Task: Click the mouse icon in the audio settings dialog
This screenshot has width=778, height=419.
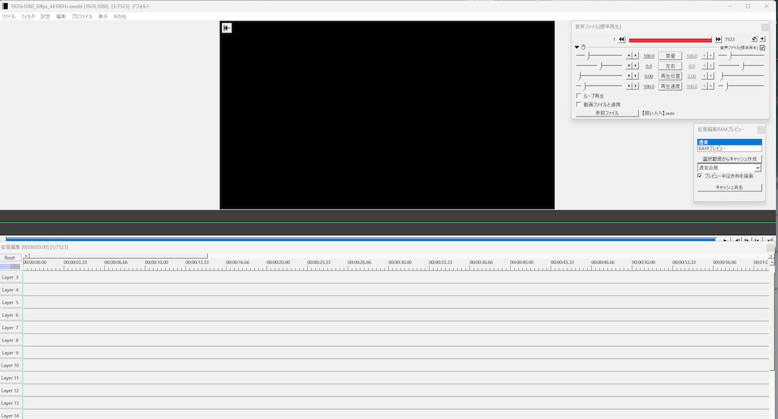Action: tap(583, 47)
